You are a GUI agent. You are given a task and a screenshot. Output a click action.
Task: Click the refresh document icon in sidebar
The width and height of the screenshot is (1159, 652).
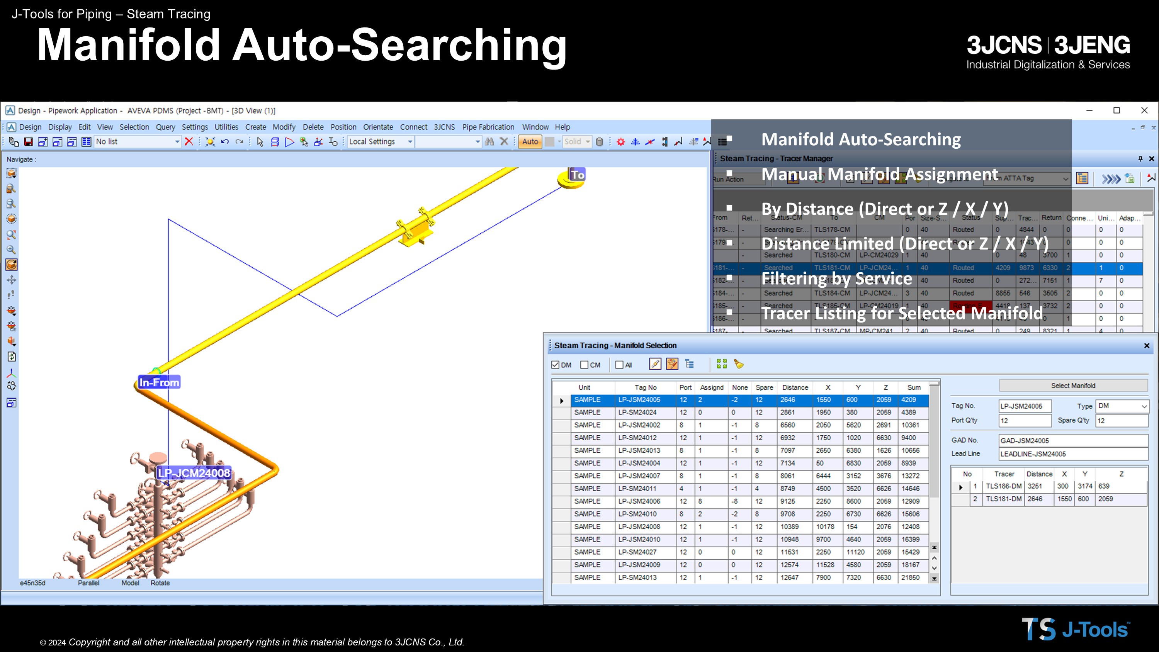(11, 357)
